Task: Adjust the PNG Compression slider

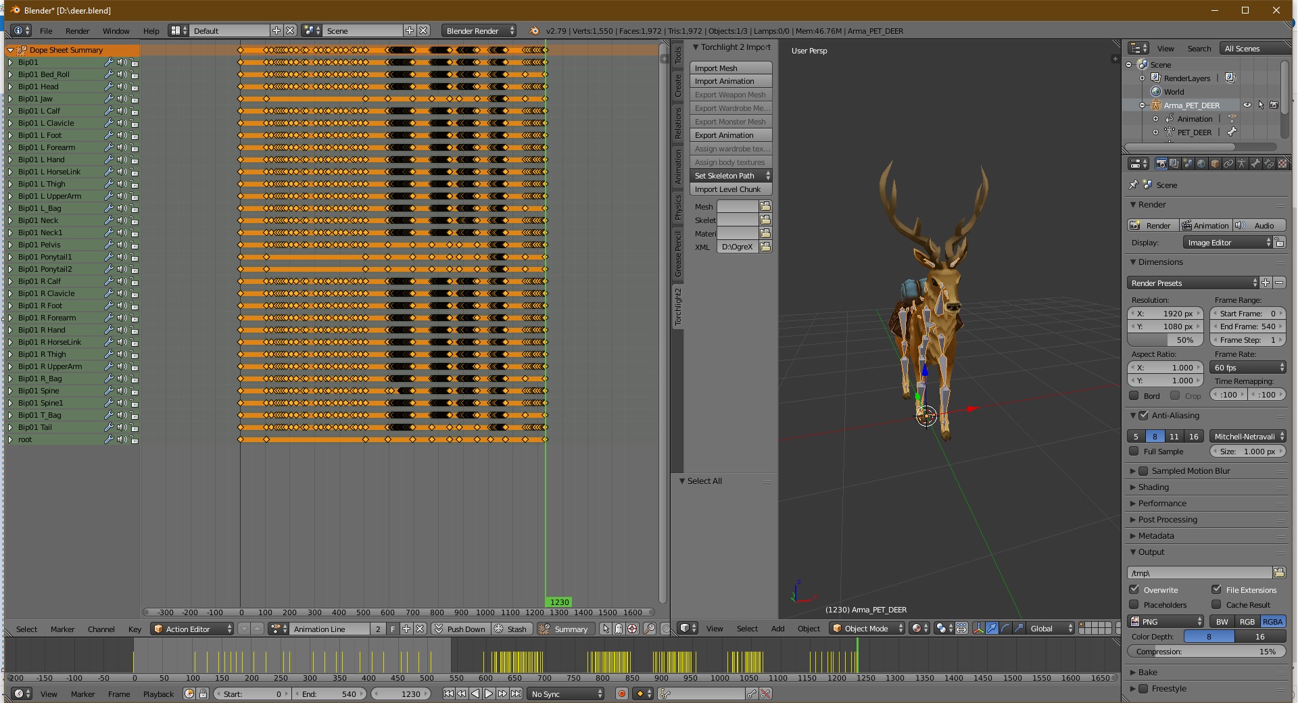Action: coord(1206,652)
